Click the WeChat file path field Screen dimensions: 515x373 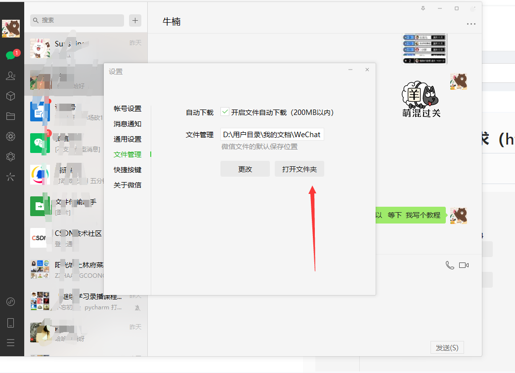[272, 134]
